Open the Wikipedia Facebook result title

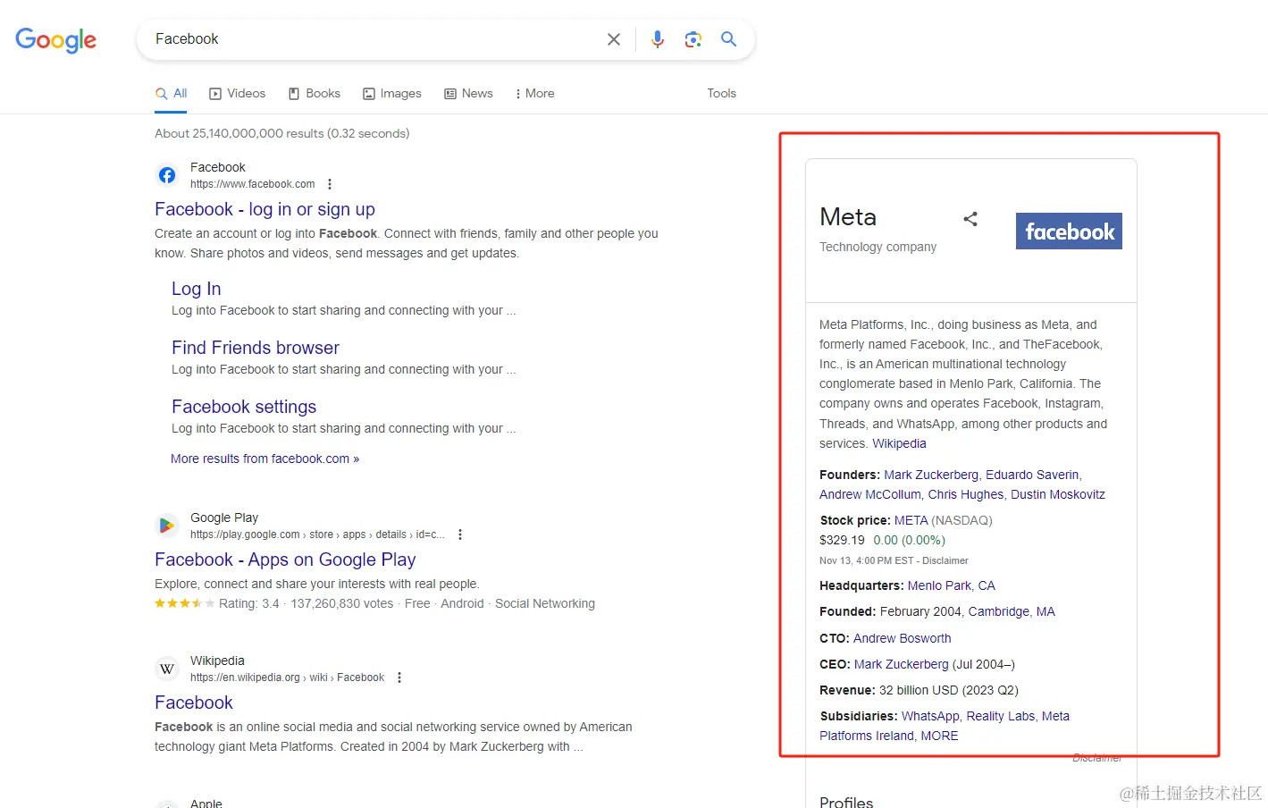pos(194,703)
